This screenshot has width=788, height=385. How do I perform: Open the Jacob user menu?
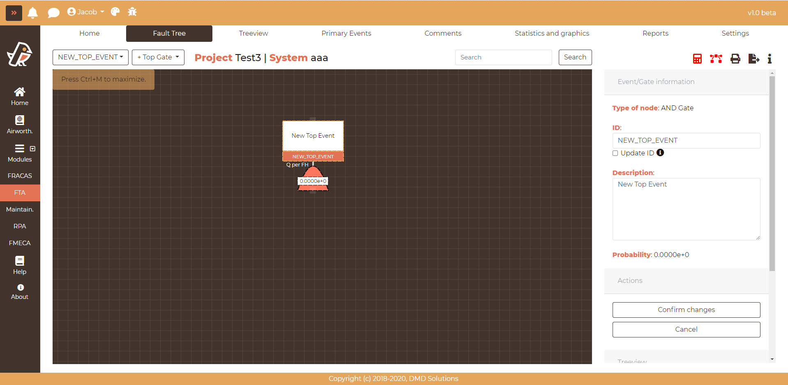(85, 12)
